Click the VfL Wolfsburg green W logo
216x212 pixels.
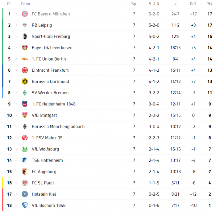(x=25, y=149)
